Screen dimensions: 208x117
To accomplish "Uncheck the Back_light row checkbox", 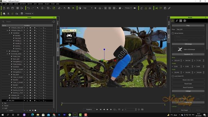I will click(x=12, y=59).
